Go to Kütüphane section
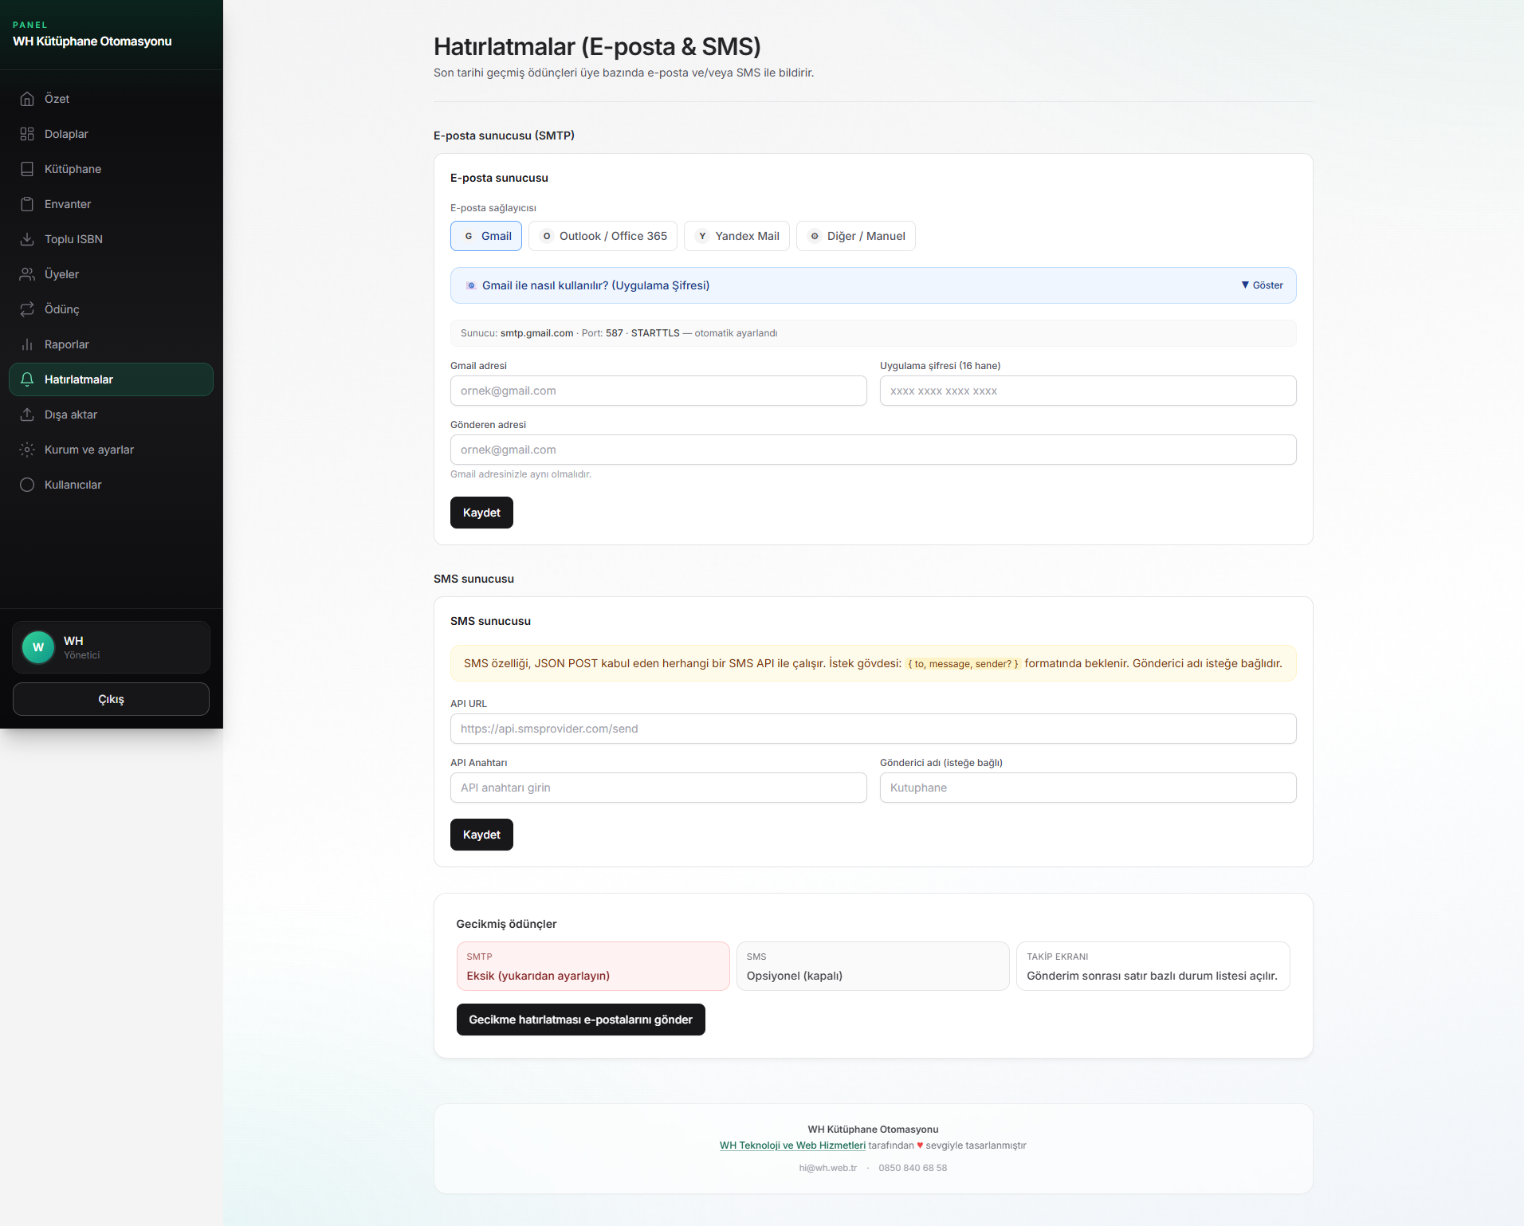The width and height of the screenshot is (1524, 1226). coord(111,169)
